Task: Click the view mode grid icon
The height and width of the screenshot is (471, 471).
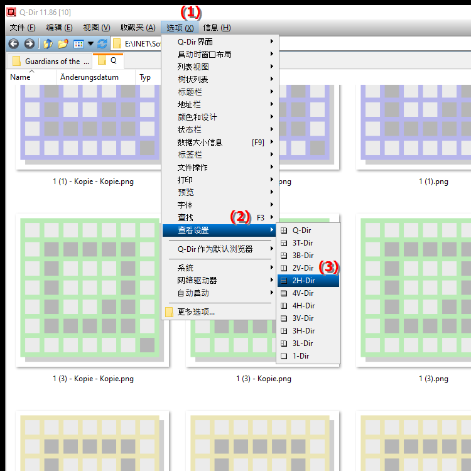Action: (x=78, y=44)
